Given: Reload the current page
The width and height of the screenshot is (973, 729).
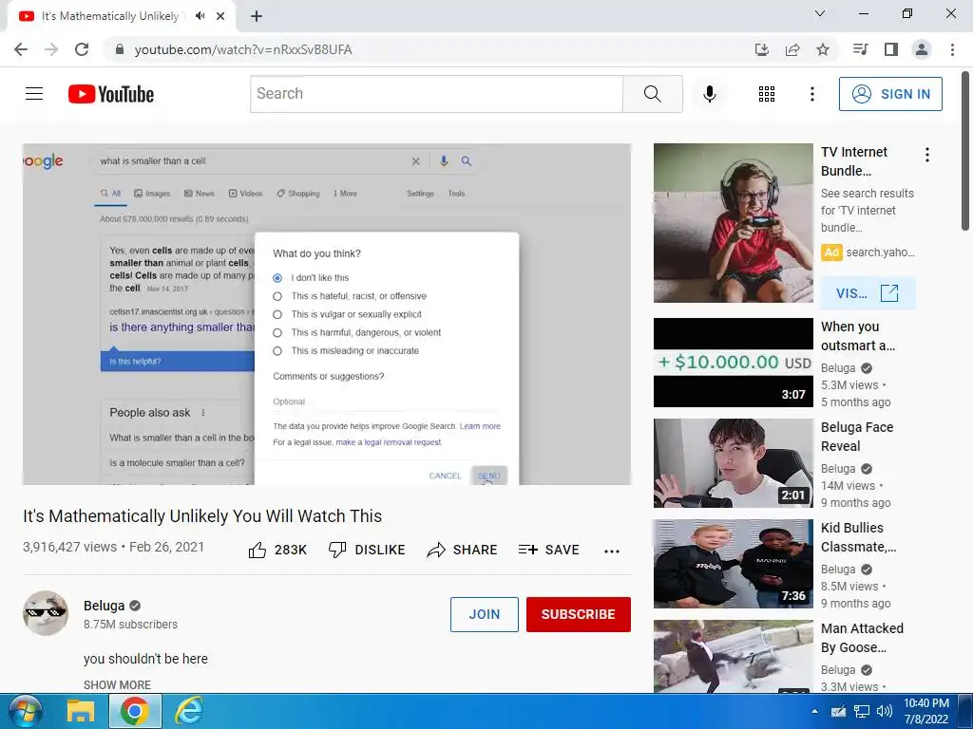Looking at the screenshot, I should coord(82,49).
